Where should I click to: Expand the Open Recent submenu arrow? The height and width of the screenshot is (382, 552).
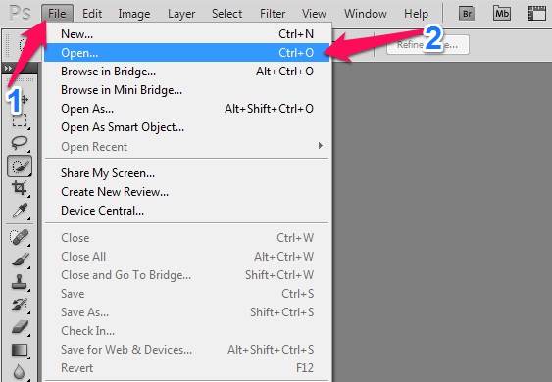[320, 146]
